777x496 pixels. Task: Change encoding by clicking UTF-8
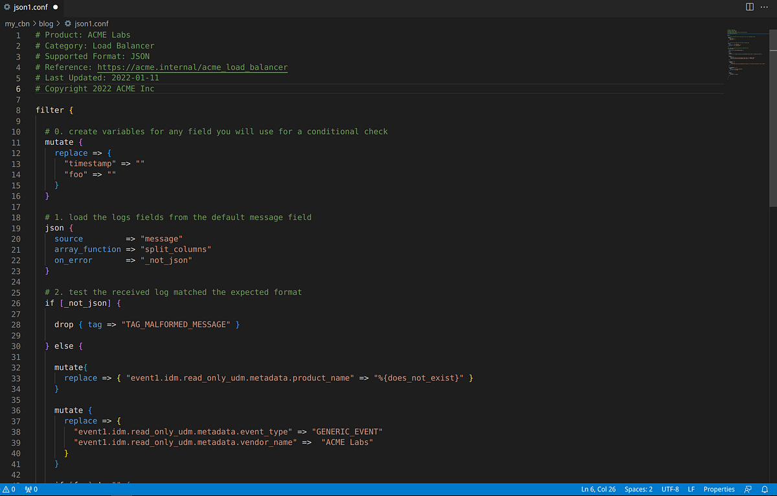[670, 489]
